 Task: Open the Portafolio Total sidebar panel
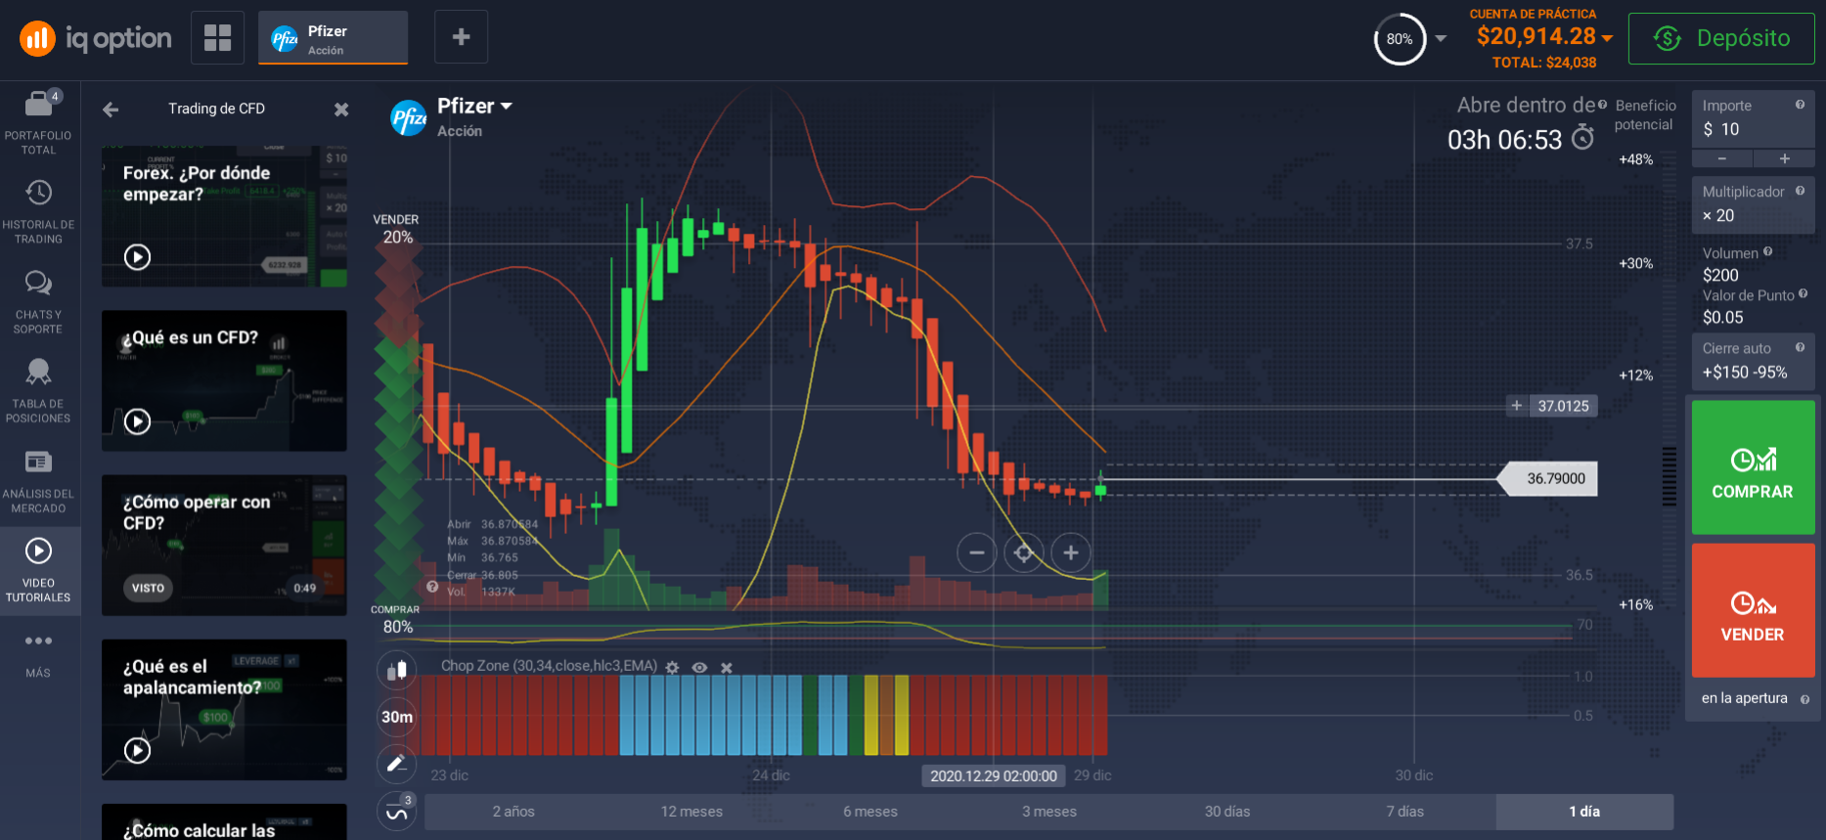pos(38,121)
